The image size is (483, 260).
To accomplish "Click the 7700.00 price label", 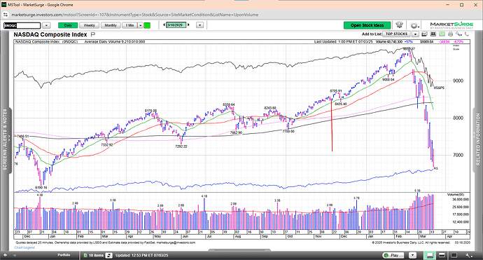I will [288, 131].
